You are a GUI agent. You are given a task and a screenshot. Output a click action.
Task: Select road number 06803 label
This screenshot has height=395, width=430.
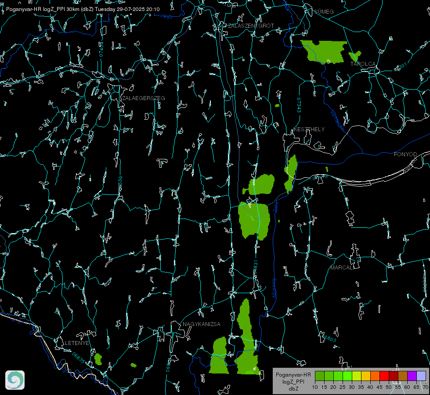click(x=329, y=338)
